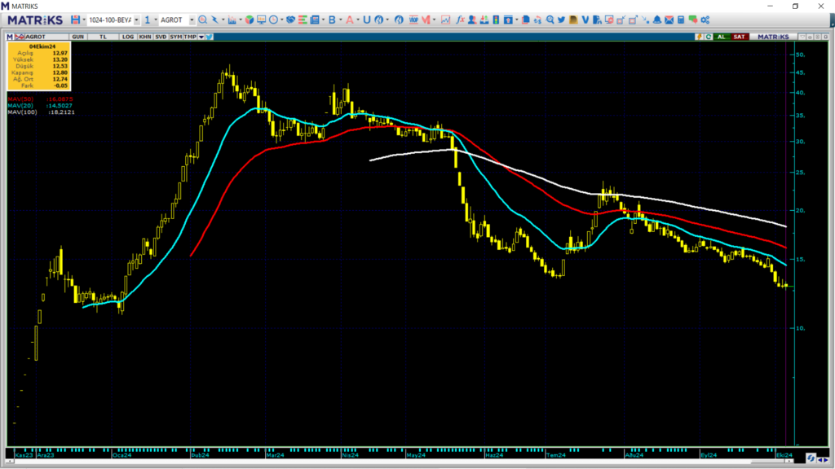Viewport: 835px width, 469px height.
Task: Toggle the GUN period button
Action: click(x=77, y=37)
